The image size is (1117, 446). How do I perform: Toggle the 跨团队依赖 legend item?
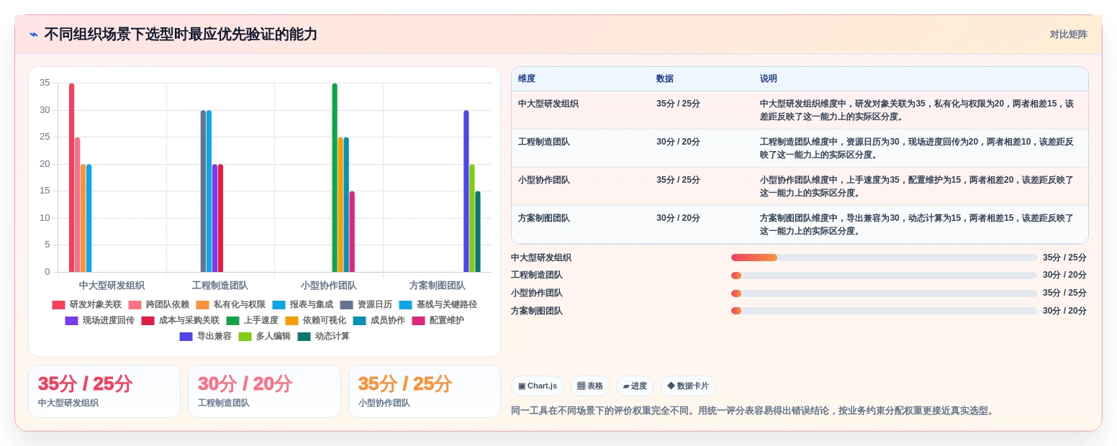tap(158, 305)
